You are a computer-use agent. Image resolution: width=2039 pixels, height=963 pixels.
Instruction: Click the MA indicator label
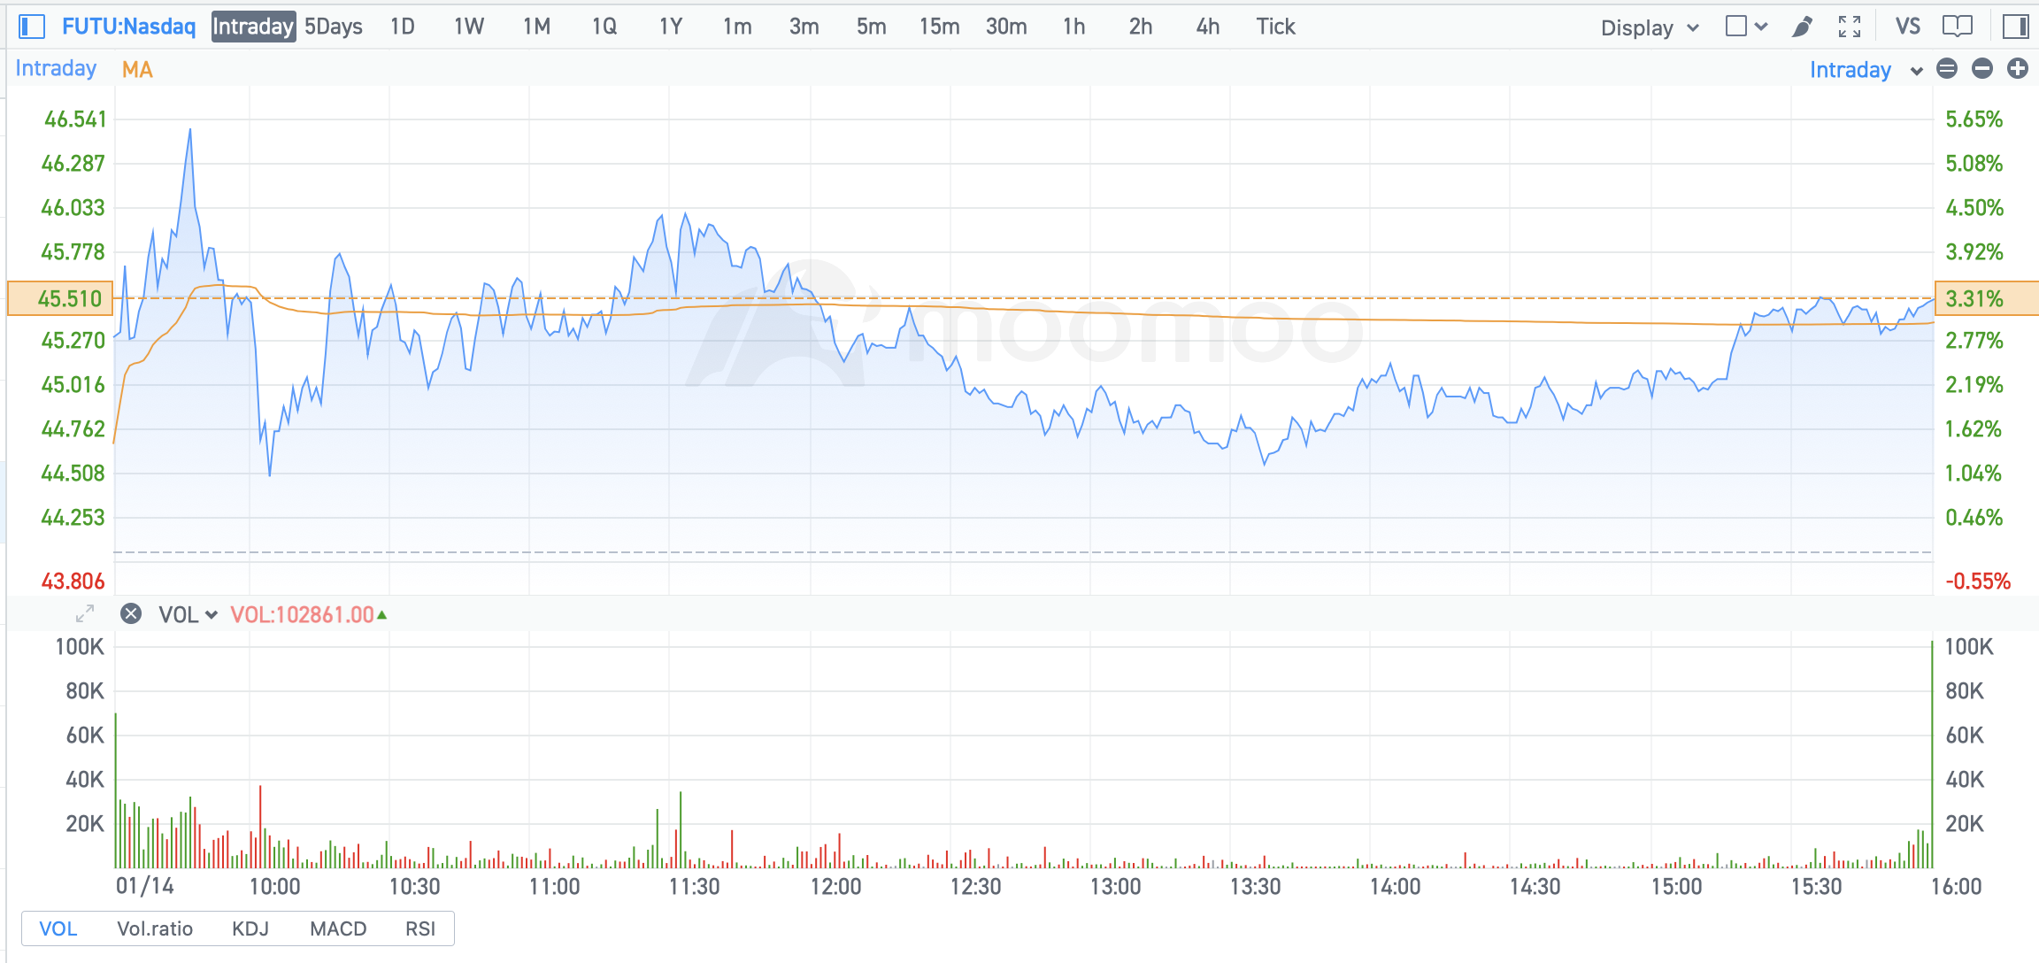[137, 69]
